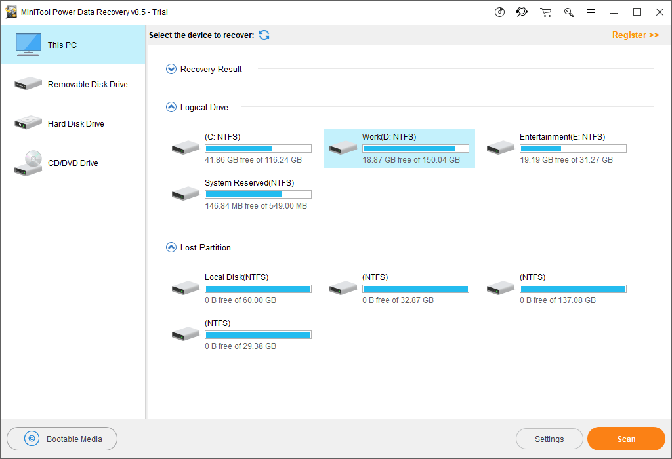Viewport: 672px width, 459px height.
Task: Click the Scan button
Action: click(x=626, y=439)
